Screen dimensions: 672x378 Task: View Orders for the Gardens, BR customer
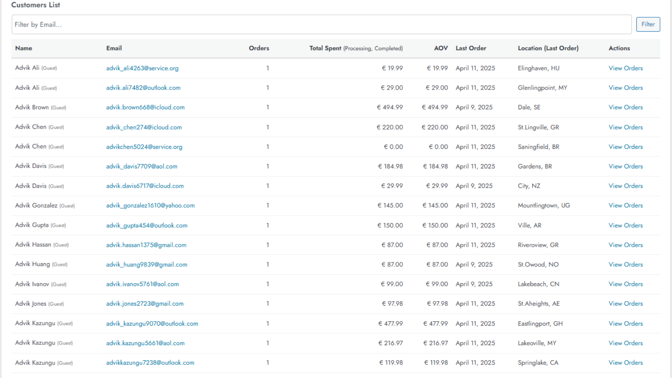click(x=626, y=166)
